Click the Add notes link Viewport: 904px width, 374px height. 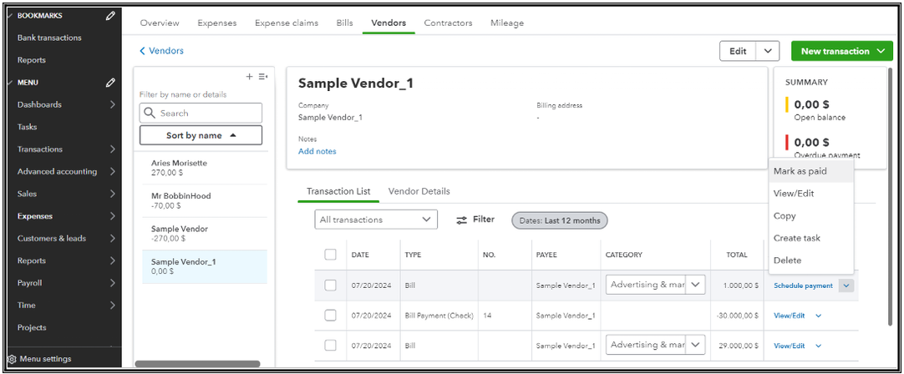317,151
